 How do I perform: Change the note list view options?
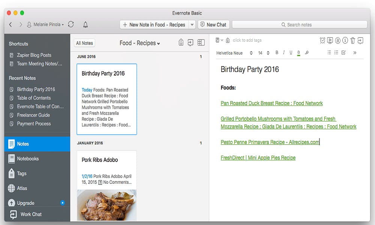pos(201,42)
